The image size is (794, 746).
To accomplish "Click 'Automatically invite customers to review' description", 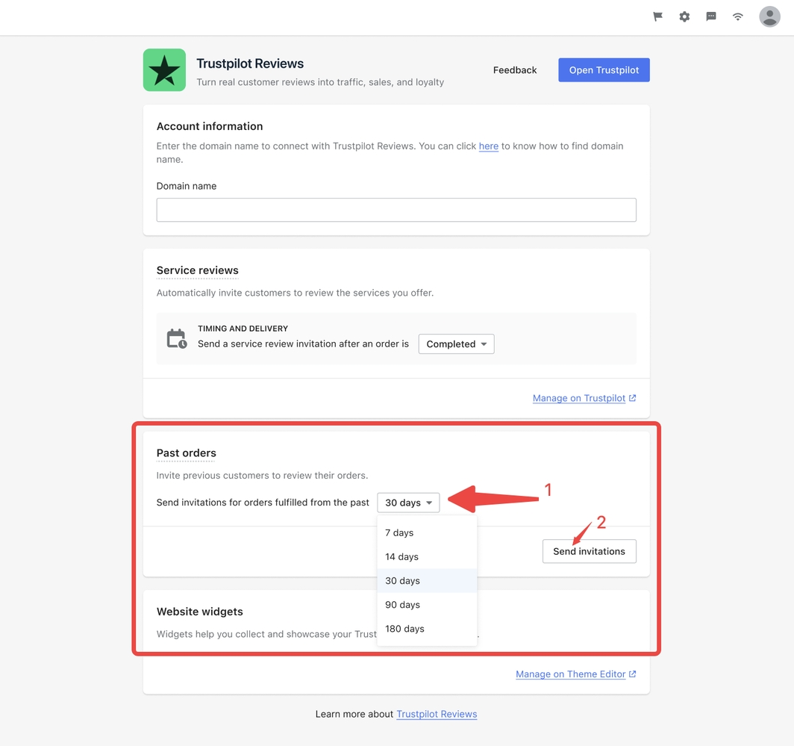I will pyautogui.click(x=295, y=293).
